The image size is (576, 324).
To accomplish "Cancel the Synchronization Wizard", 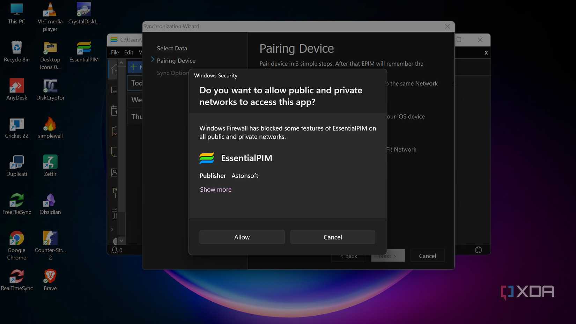I will coord(427,256).
